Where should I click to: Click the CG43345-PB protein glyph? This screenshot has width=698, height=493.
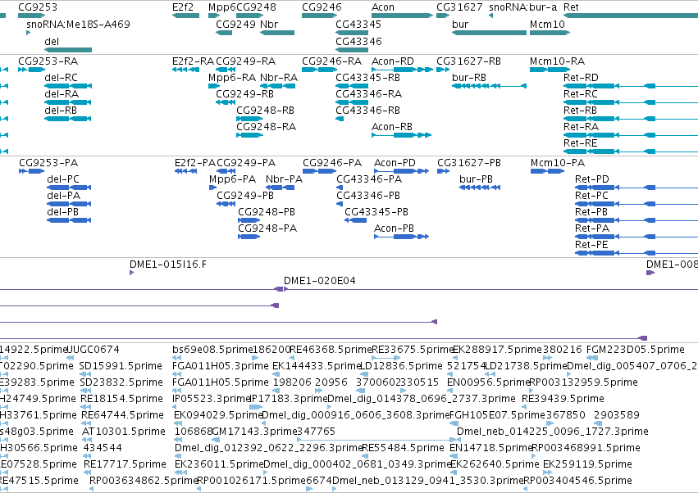(x=356, y=220)
